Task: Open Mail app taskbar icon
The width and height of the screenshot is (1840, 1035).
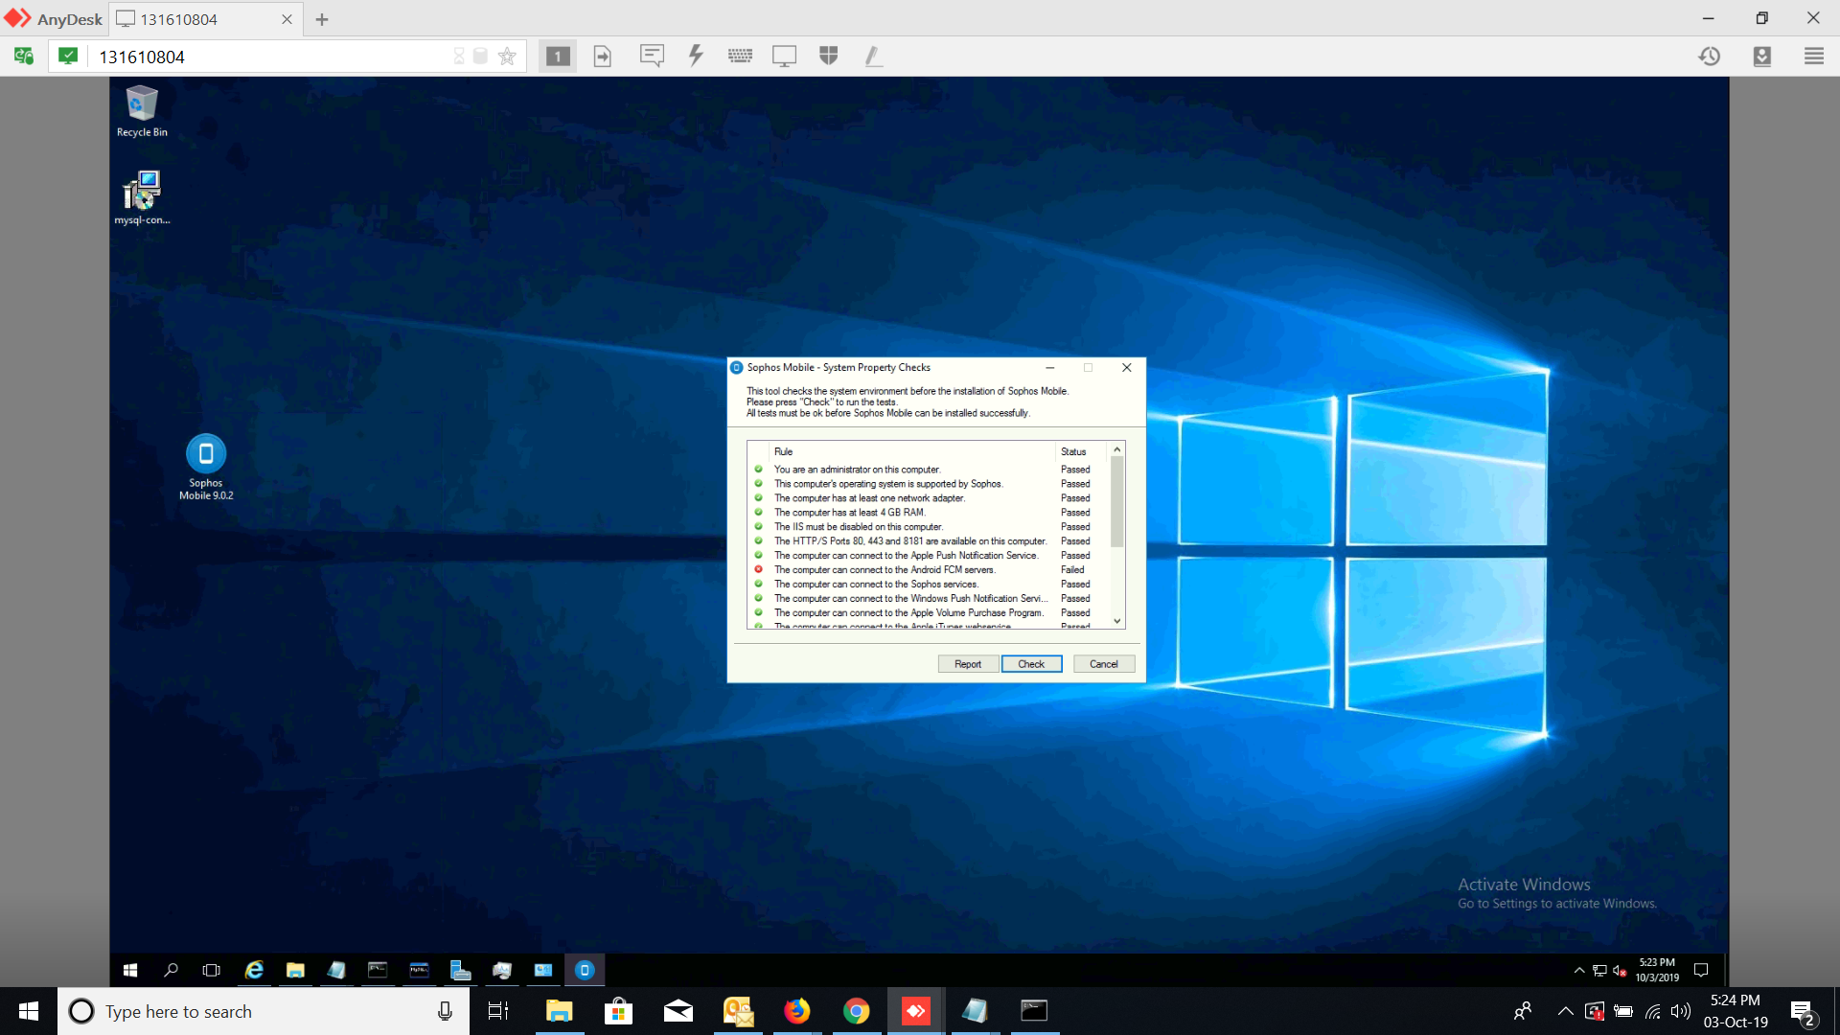Action: [678, 1011]
